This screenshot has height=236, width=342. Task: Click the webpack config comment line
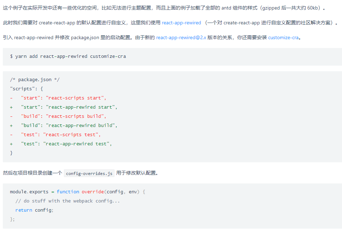click(x=68, y=201)
